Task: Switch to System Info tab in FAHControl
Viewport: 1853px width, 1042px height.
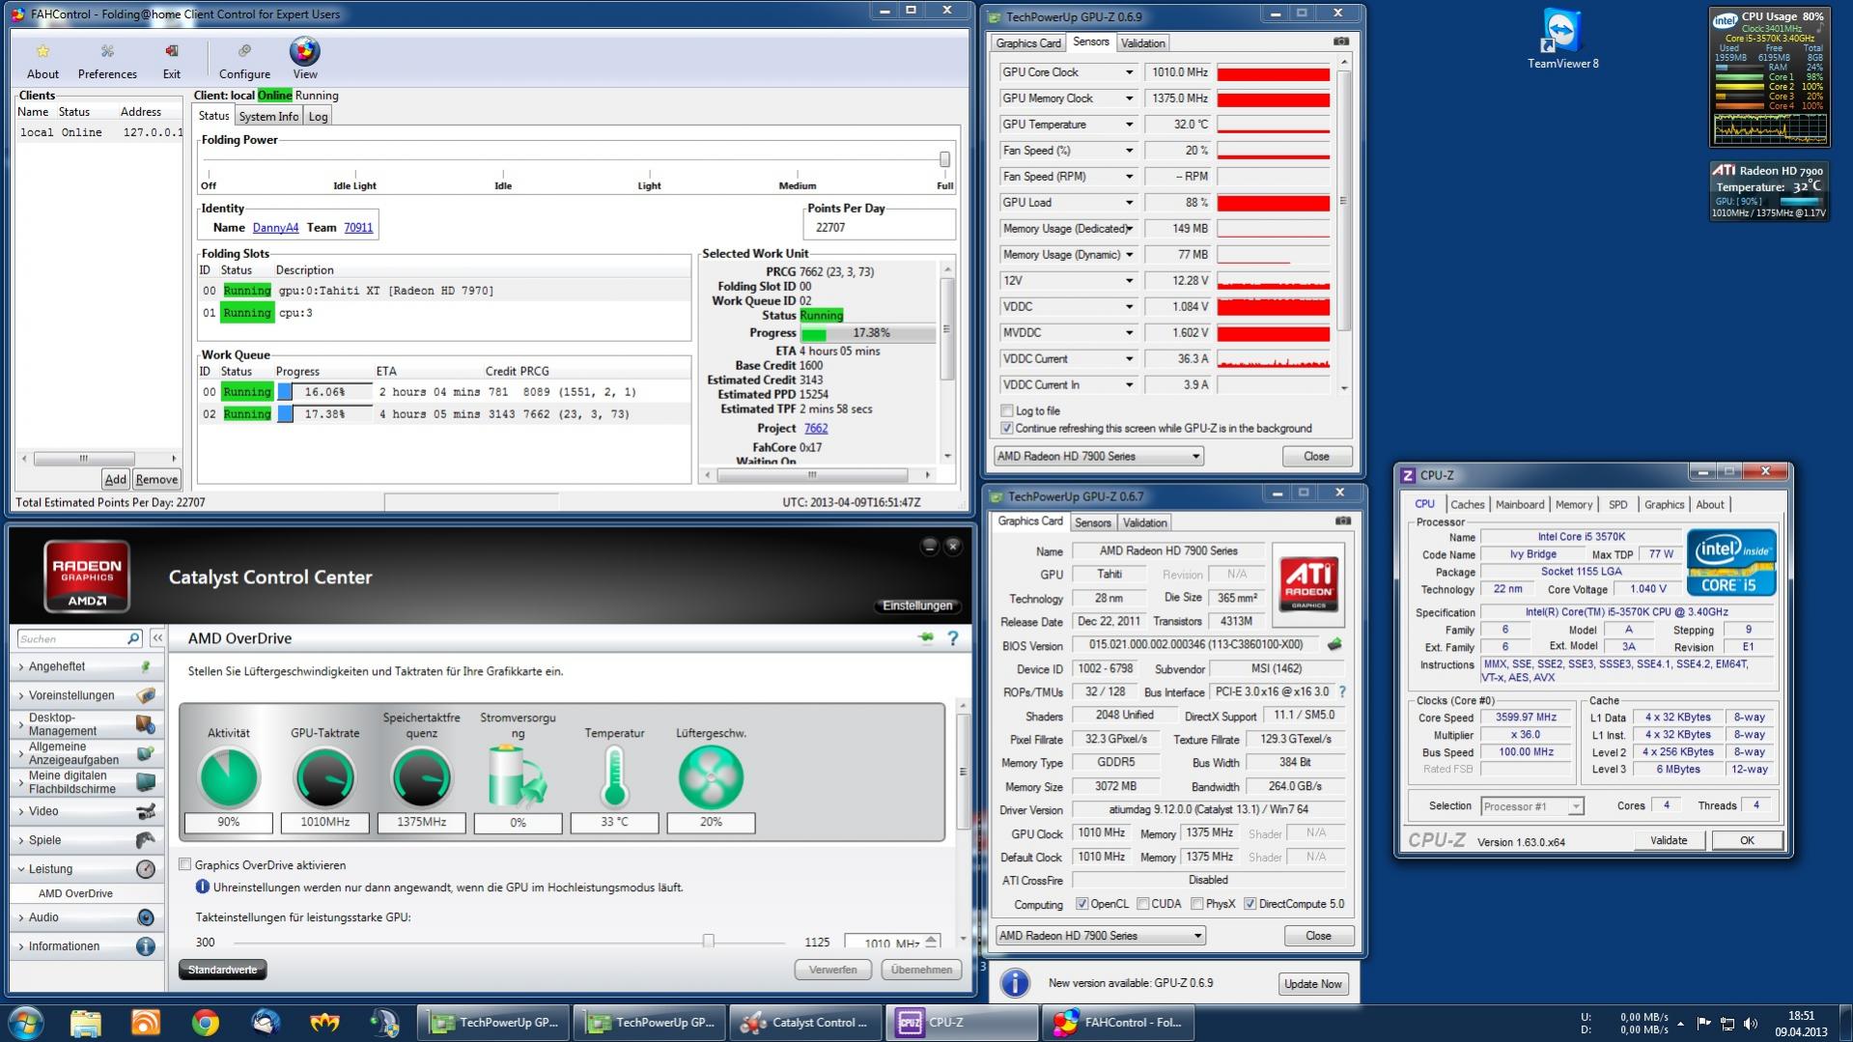Action: (x=268, y=116)
